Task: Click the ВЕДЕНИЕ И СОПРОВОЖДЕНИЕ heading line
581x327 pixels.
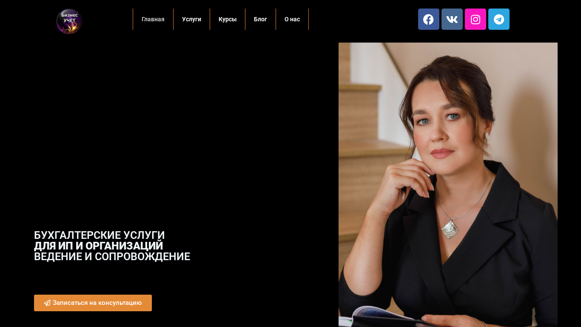Action: pos(112,257)
